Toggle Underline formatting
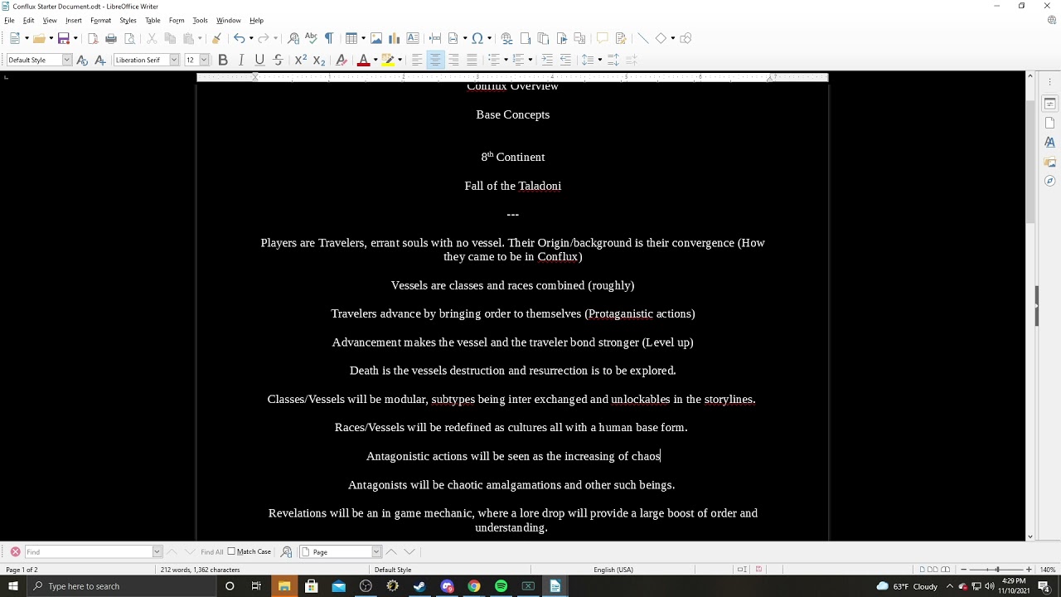This screenshot has width=1061, height=597. [x=259, y=60]
